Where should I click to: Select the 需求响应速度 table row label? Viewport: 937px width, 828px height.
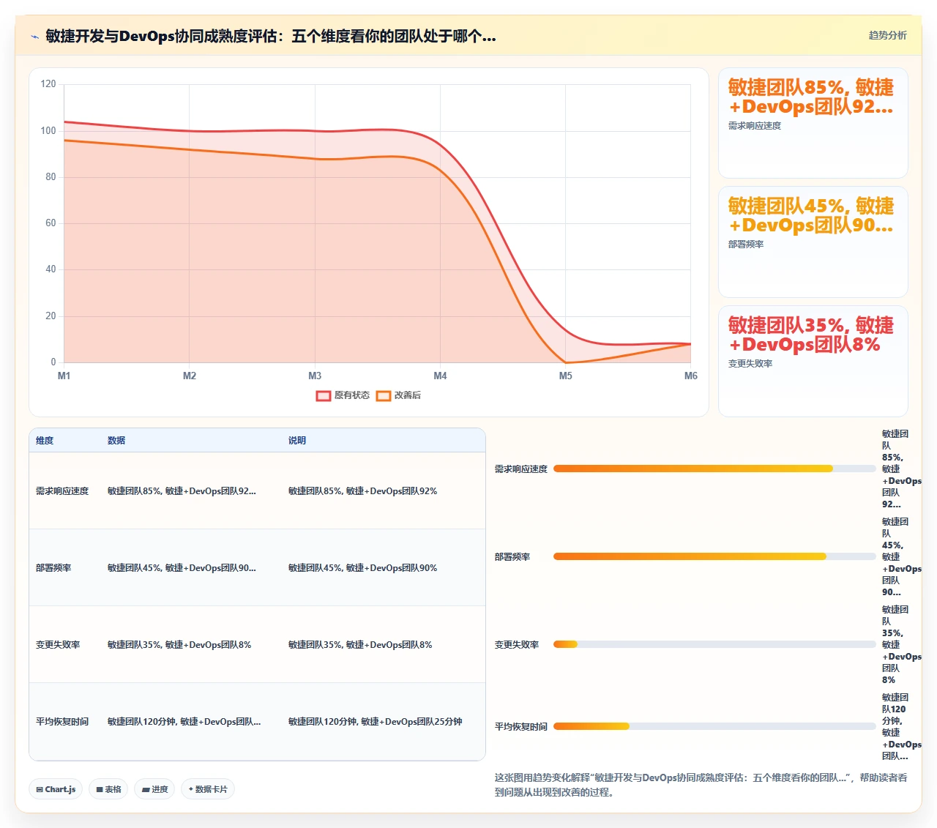[x=62, y=491]
